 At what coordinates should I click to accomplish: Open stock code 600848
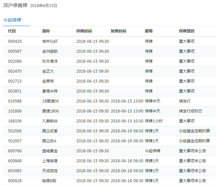pos(15,161)
